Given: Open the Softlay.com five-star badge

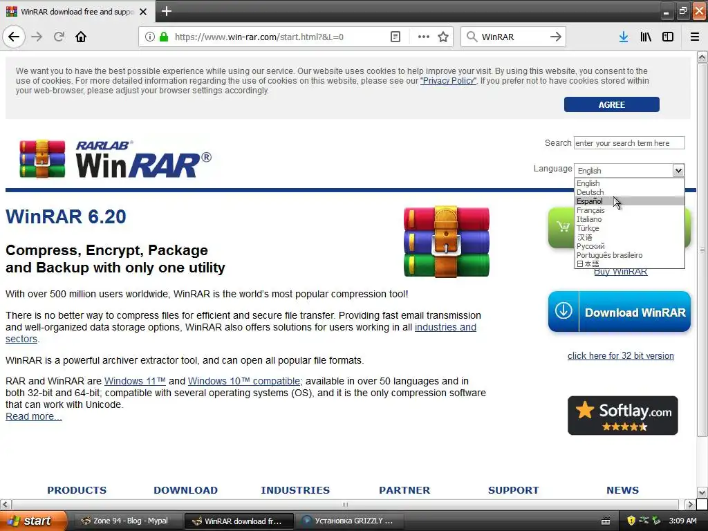Looking at the screenshot, I should (623, 416).
